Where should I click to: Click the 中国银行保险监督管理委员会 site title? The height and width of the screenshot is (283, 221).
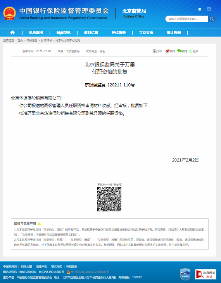(x=64, y=11)
